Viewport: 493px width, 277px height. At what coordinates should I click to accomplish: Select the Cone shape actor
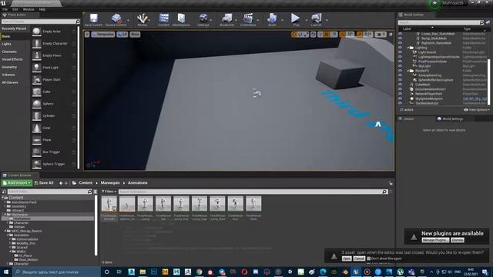54,128
